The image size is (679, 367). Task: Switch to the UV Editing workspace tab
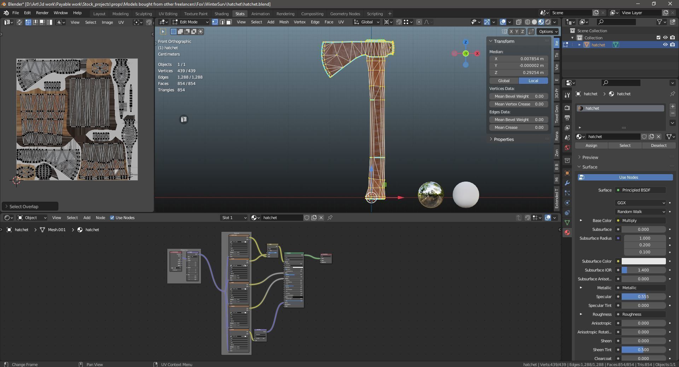click(168, 14)
